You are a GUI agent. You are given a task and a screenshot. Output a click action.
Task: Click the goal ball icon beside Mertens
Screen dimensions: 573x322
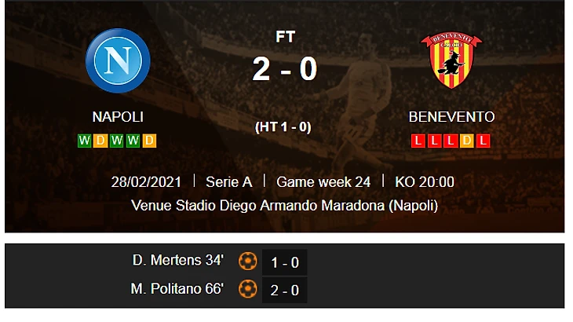[x=248, y=261]
